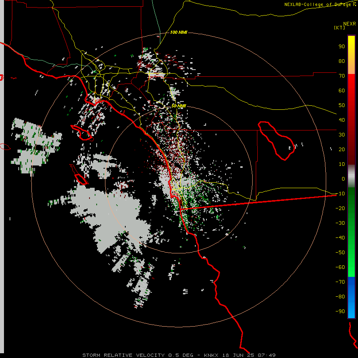Click the gray zero-velocity colorbar segment
358x358 pixels.
351,176
